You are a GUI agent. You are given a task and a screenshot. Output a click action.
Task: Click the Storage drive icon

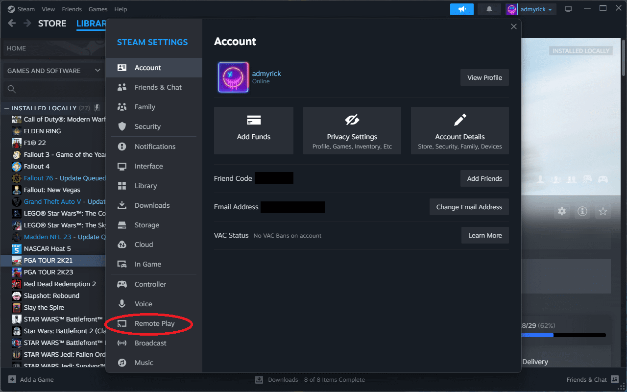coord(122,225)
